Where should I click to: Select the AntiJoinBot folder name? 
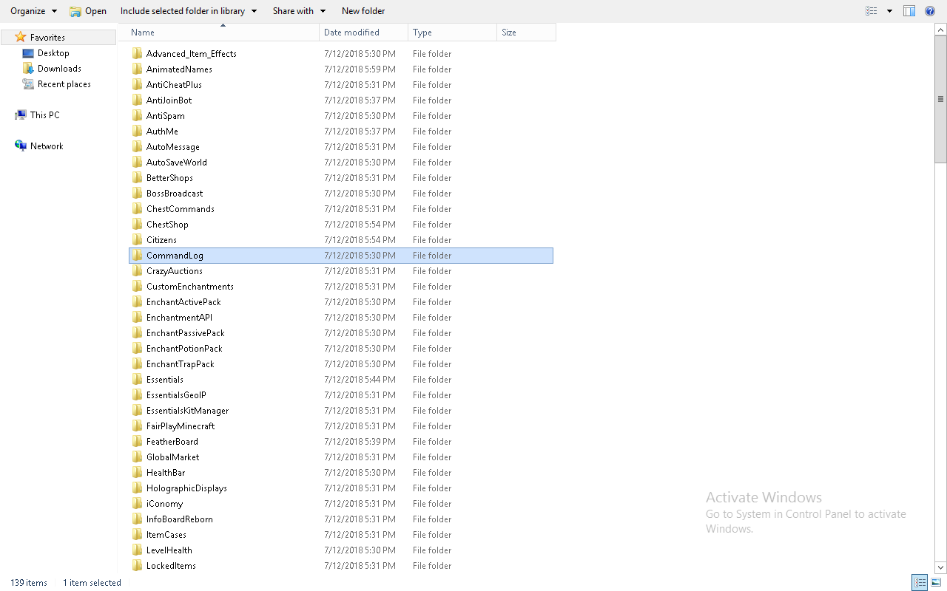tap(169, 100)
